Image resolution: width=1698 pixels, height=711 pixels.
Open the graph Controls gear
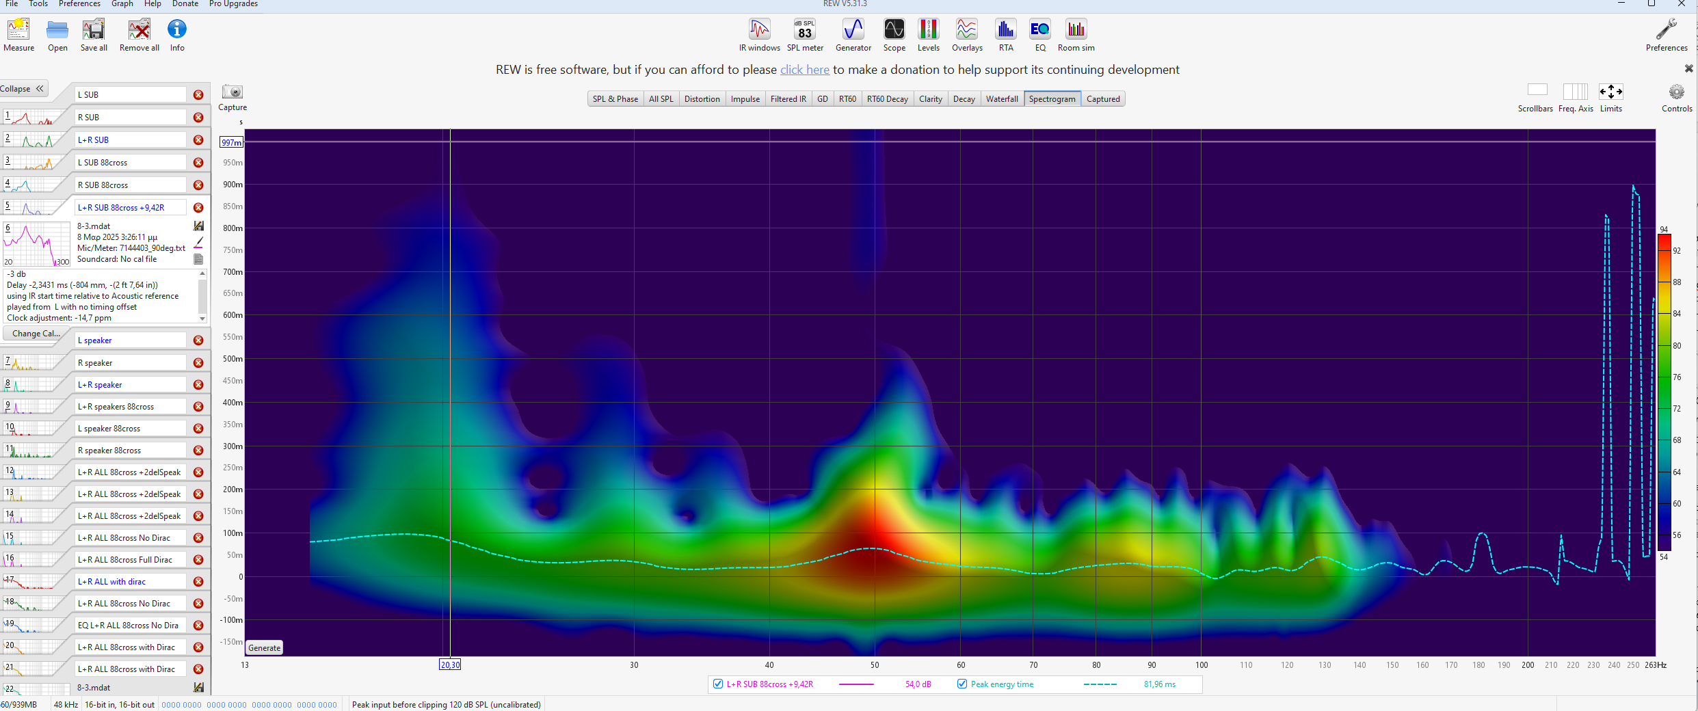coord(1676,92)
